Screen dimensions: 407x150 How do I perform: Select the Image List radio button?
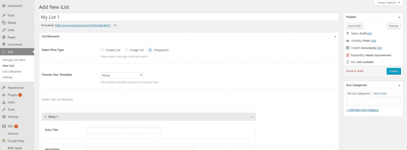(x=126, y=50)
